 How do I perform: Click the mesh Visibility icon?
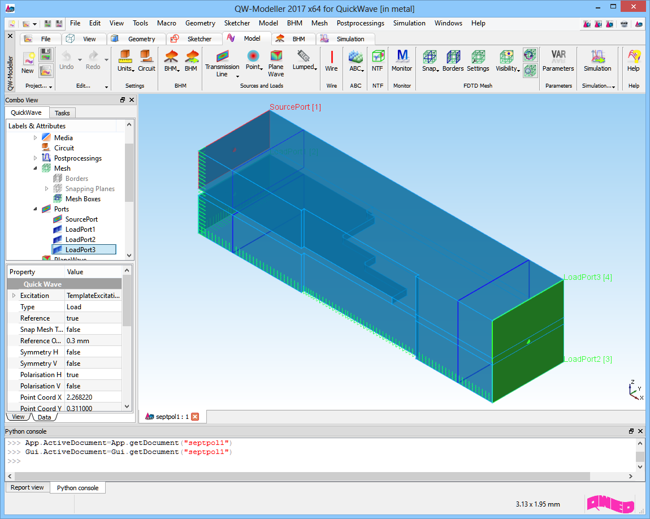(x=506, y=57)
